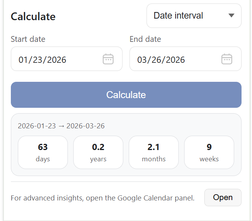The width and height of the screenshot is (252, 221).
Task: Click the 2.1 months result card
Action: point(154,152)
